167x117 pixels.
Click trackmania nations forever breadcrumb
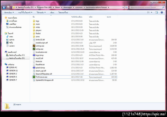coord(96,7)
